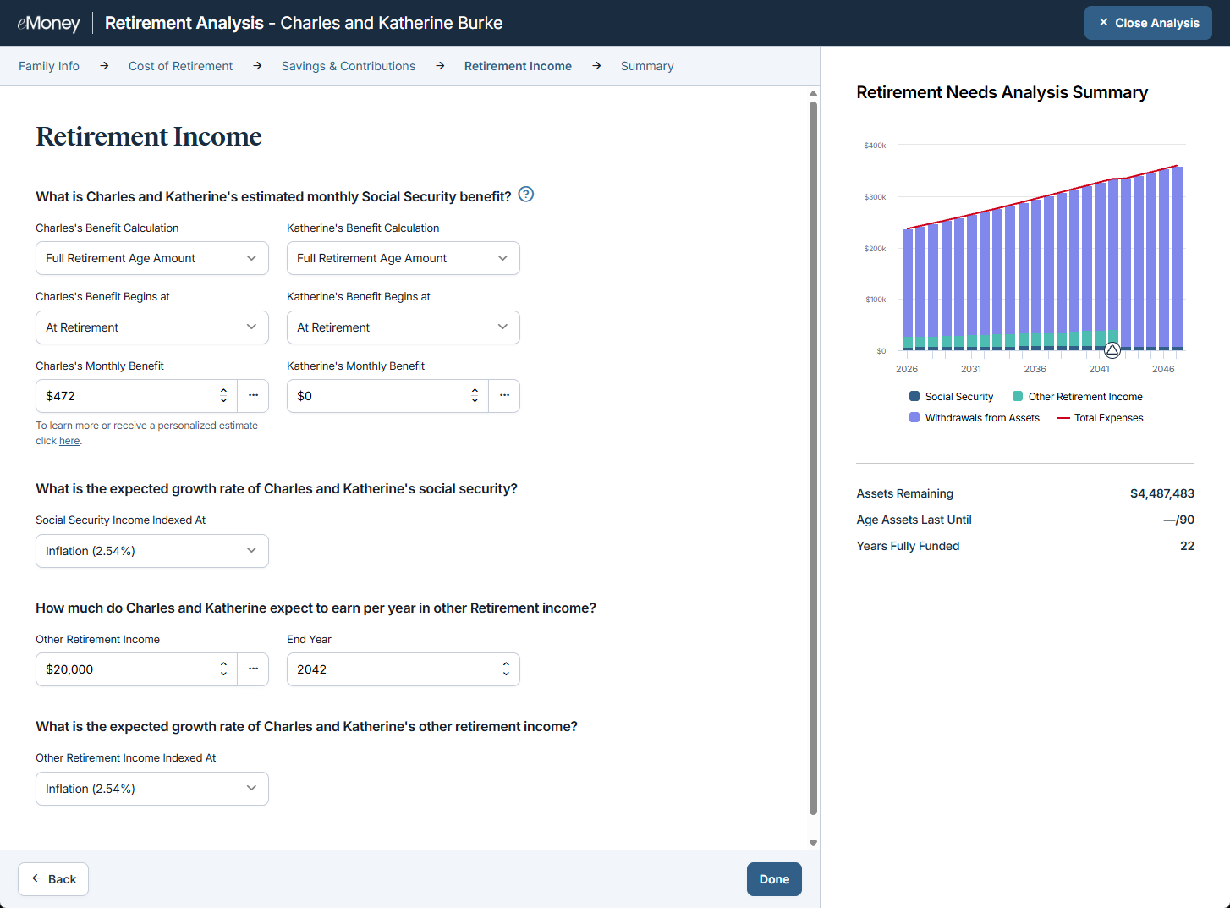Click the triangle marker on the chart
This screenshot has width=1230, height=908.
(1112, 349)
